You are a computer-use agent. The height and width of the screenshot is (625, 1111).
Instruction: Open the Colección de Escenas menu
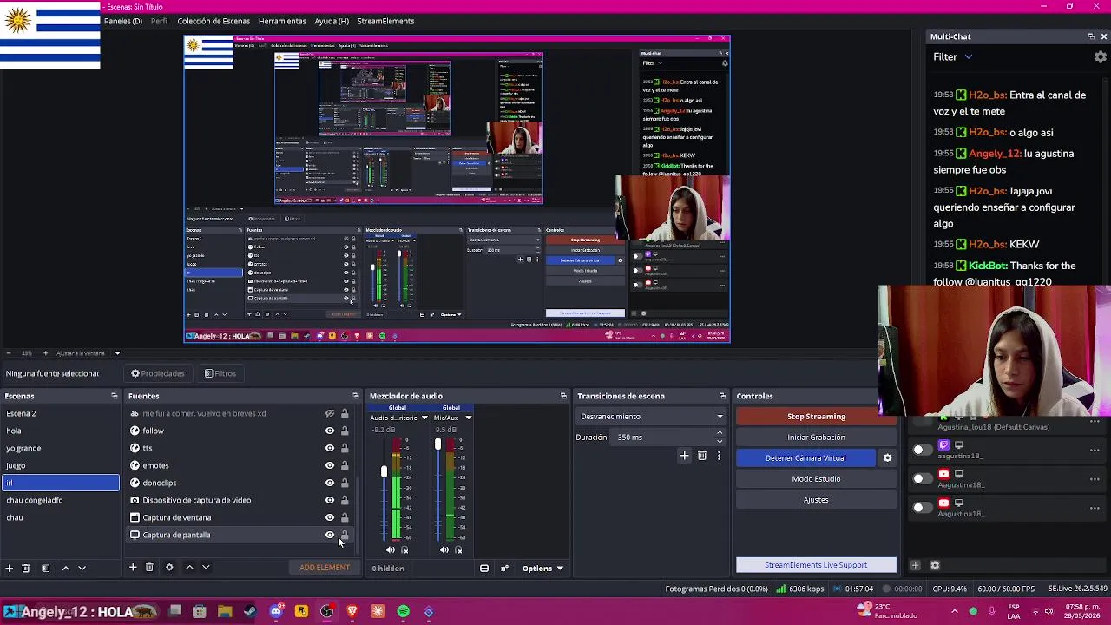click(214, 21)
